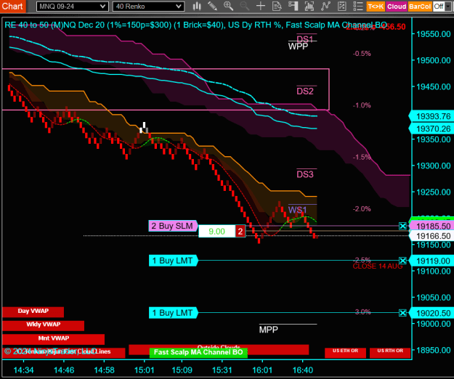Cancel the Buy LMT order at 19020.50
Screen dimensions: 454x379
402,313
